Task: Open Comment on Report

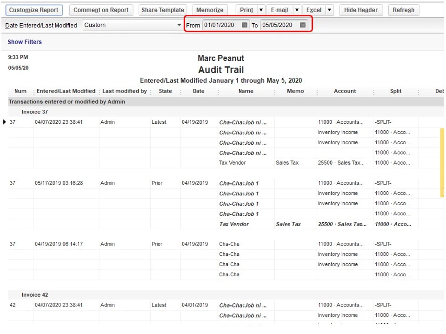Action: point(101,9)
